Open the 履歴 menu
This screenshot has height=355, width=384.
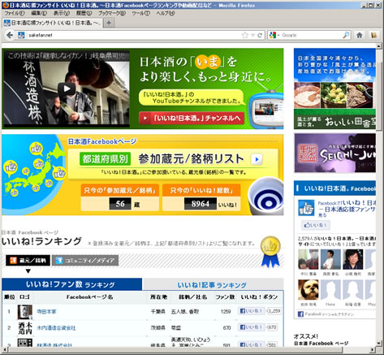click(x=84, y=13)
